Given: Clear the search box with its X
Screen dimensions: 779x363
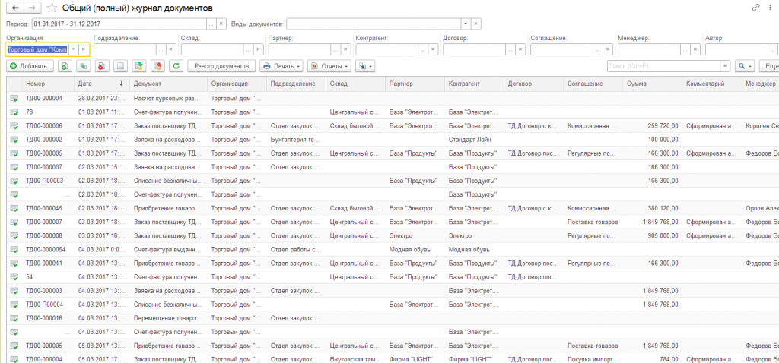Looking at the screenshot, I should coord(726,65).
